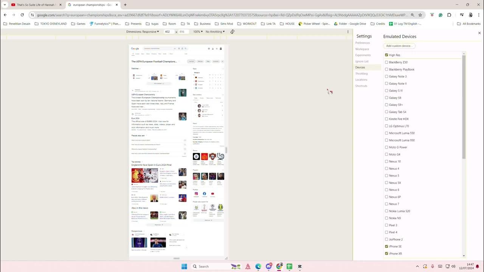
Task: Uncheck the High Res device
Action: coord(386,55)
